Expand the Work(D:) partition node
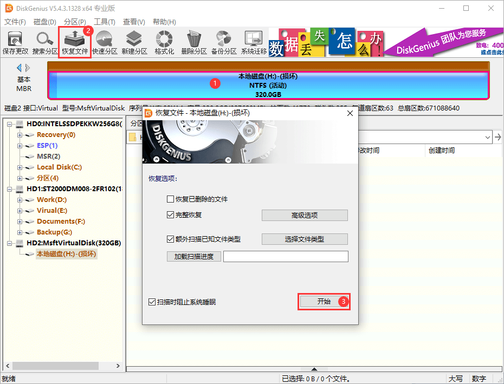Viewport: 504px width, 384px height. pos(20,200)
